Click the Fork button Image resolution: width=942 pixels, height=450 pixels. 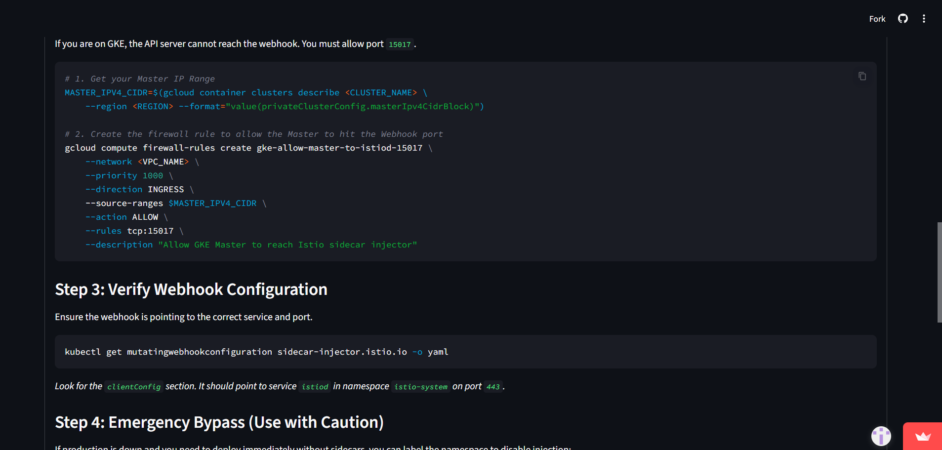pos(877,19)
